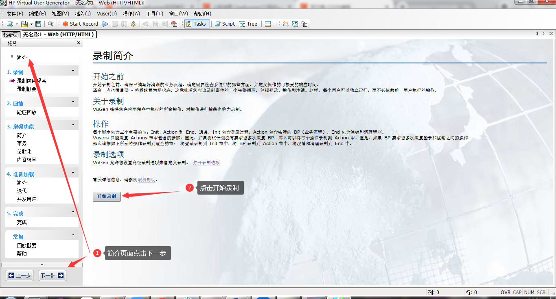Click the orange arrows icon in right toolbar group
Viewport: 556px width, 299px height.
coord(286,24)
